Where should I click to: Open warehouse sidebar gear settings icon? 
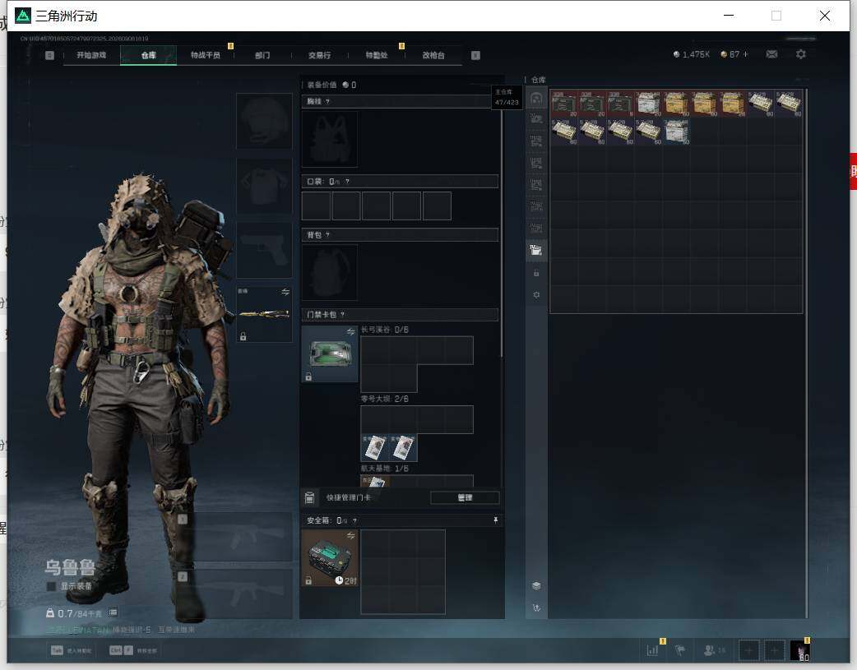[x=536, y=294]
